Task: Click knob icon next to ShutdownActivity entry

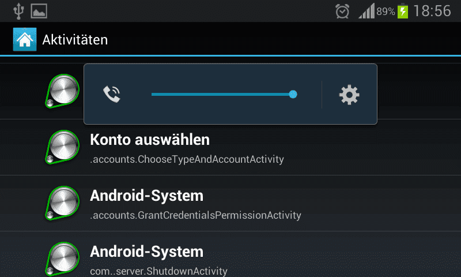Action: (x=62, y=259)
